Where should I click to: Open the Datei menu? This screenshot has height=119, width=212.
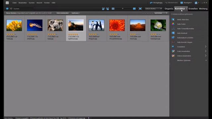(x=15, y=3)
